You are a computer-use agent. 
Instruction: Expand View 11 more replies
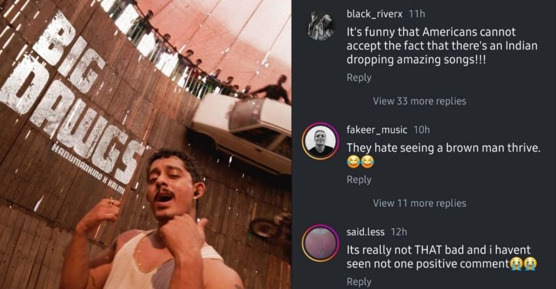(x=419, y=203)
